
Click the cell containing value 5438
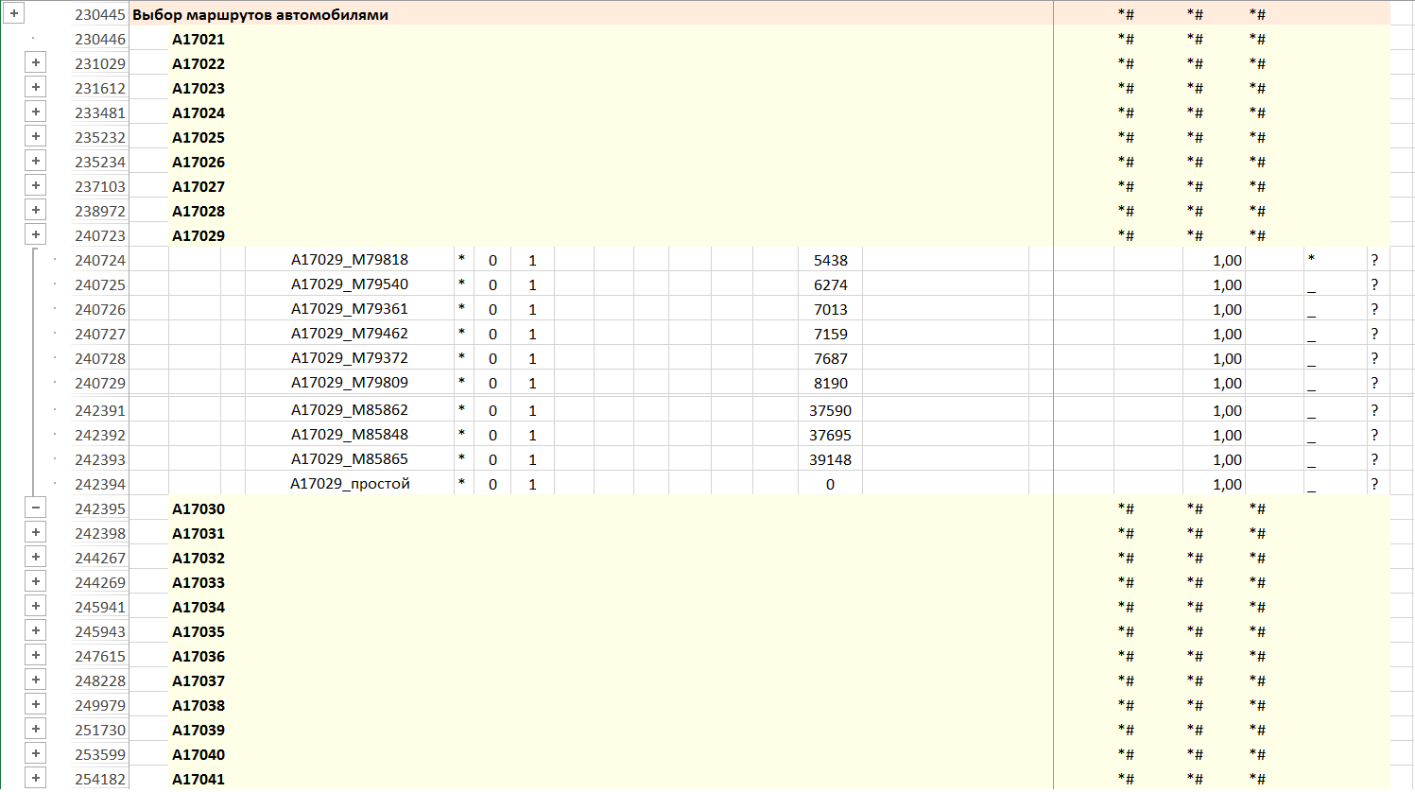[x=830, y=260]
